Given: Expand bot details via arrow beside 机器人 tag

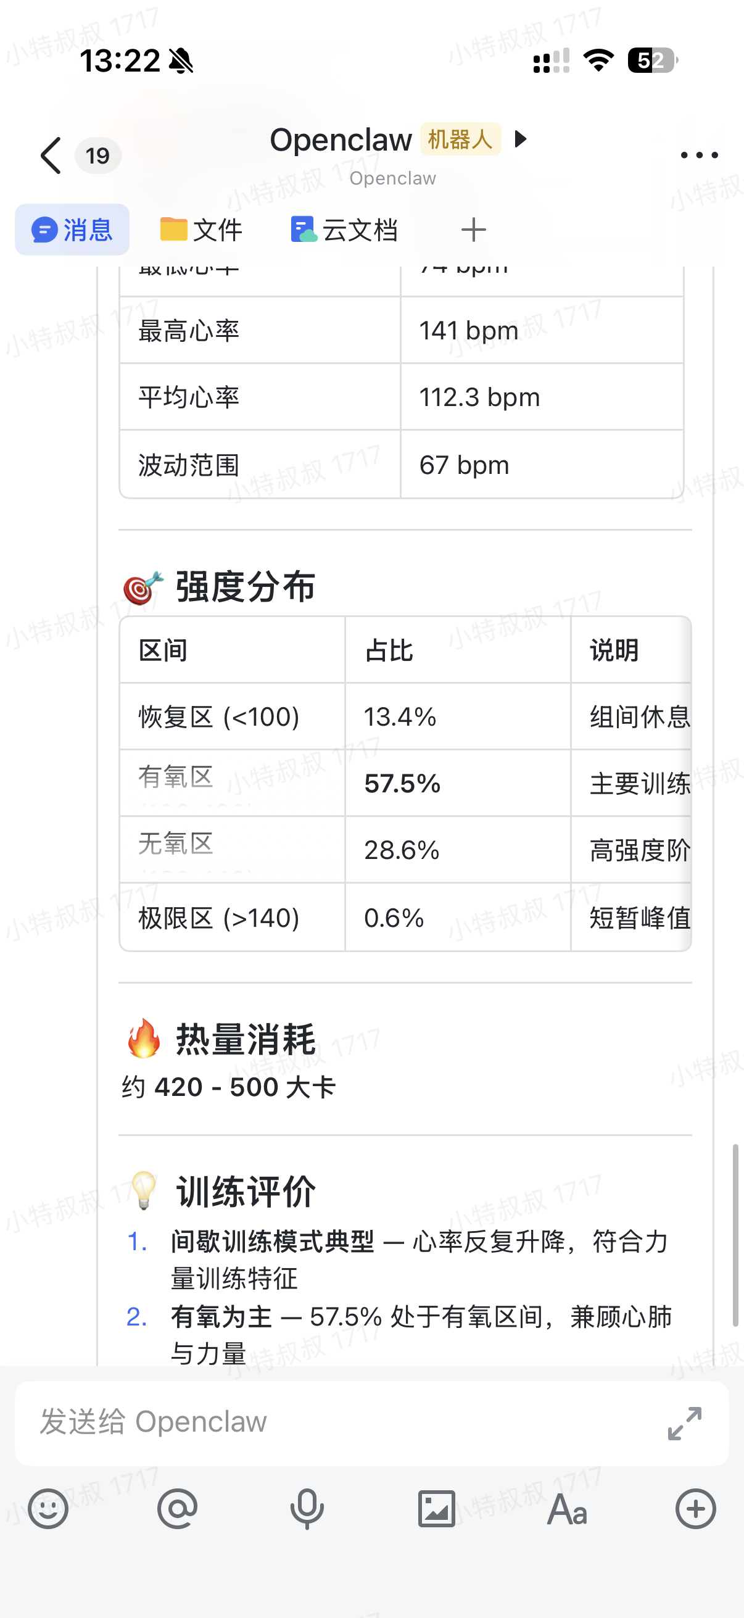Looking at the screenshot, I should coord(521,141).
